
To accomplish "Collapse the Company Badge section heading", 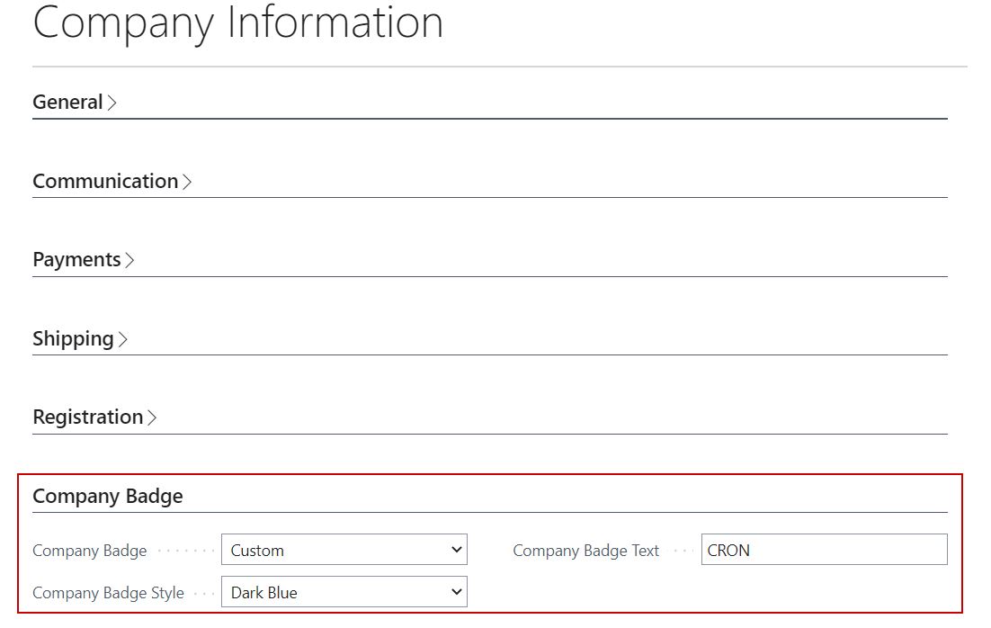I will click(x=108, y=497).
